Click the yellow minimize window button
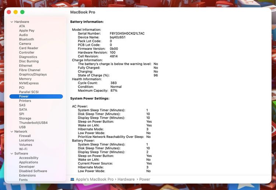Viewport: 276px width, 190px height. (x=15, y=12)
